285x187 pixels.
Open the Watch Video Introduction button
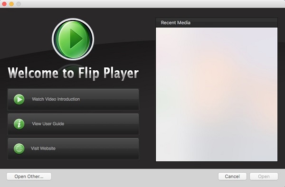73,99
